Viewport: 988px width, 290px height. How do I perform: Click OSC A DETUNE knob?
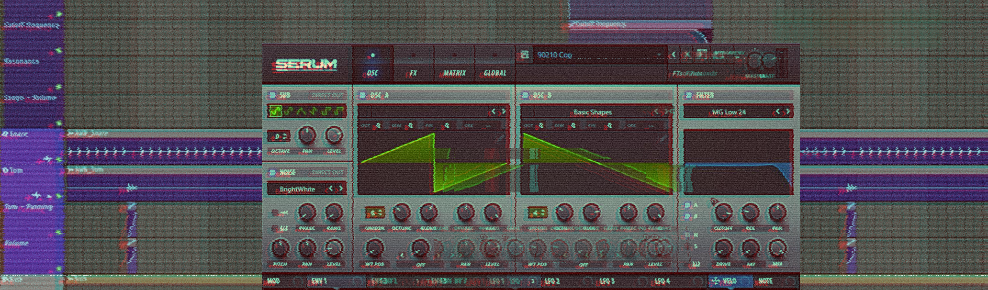point(402,212)
